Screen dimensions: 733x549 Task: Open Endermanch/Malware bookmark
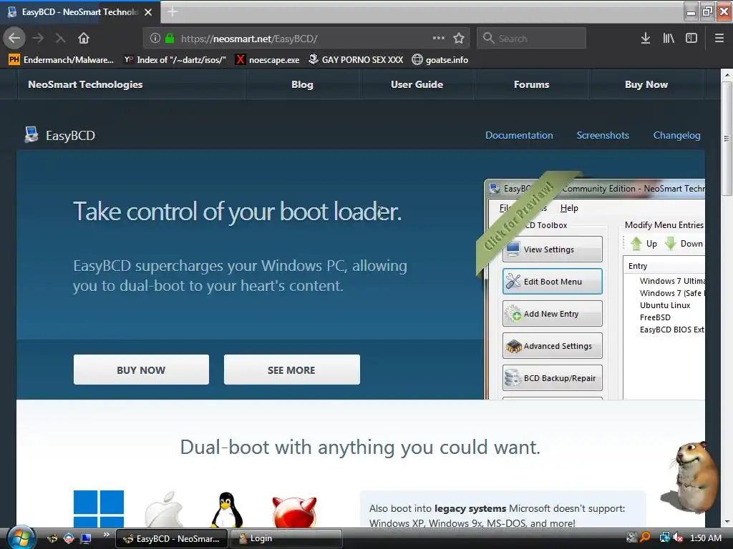tap(62, 60)
